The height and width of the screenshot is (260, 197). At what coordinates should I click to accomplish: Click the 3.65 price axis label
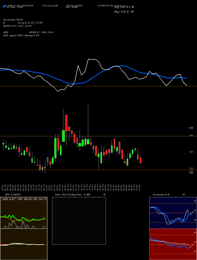pyautogui.click(x=191, y=152)
